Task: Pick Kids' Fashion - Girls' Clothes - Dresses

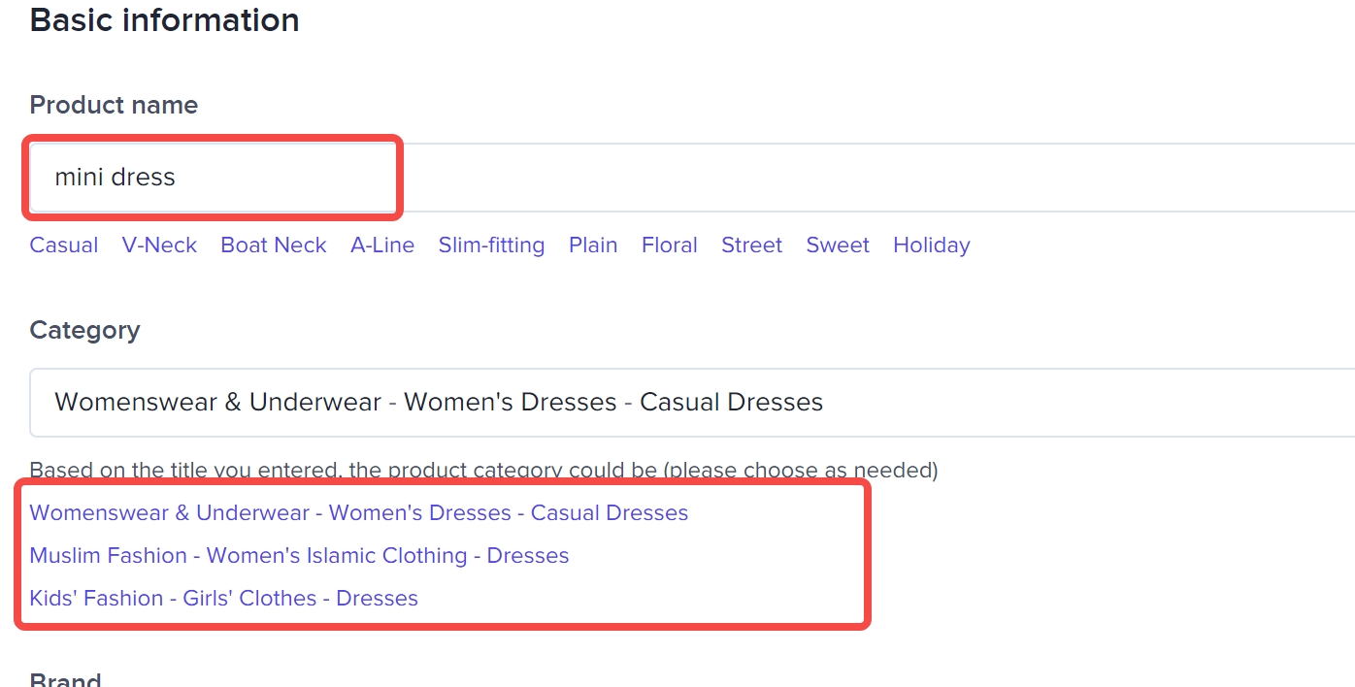Action: click(x=224, y=599)
